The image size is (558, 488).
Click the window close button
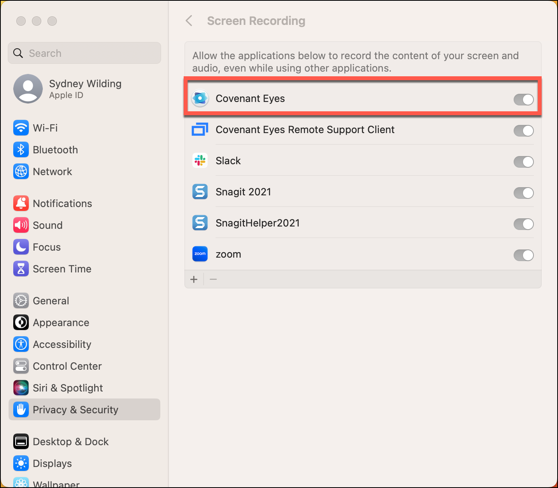click(x=21, y=21)
